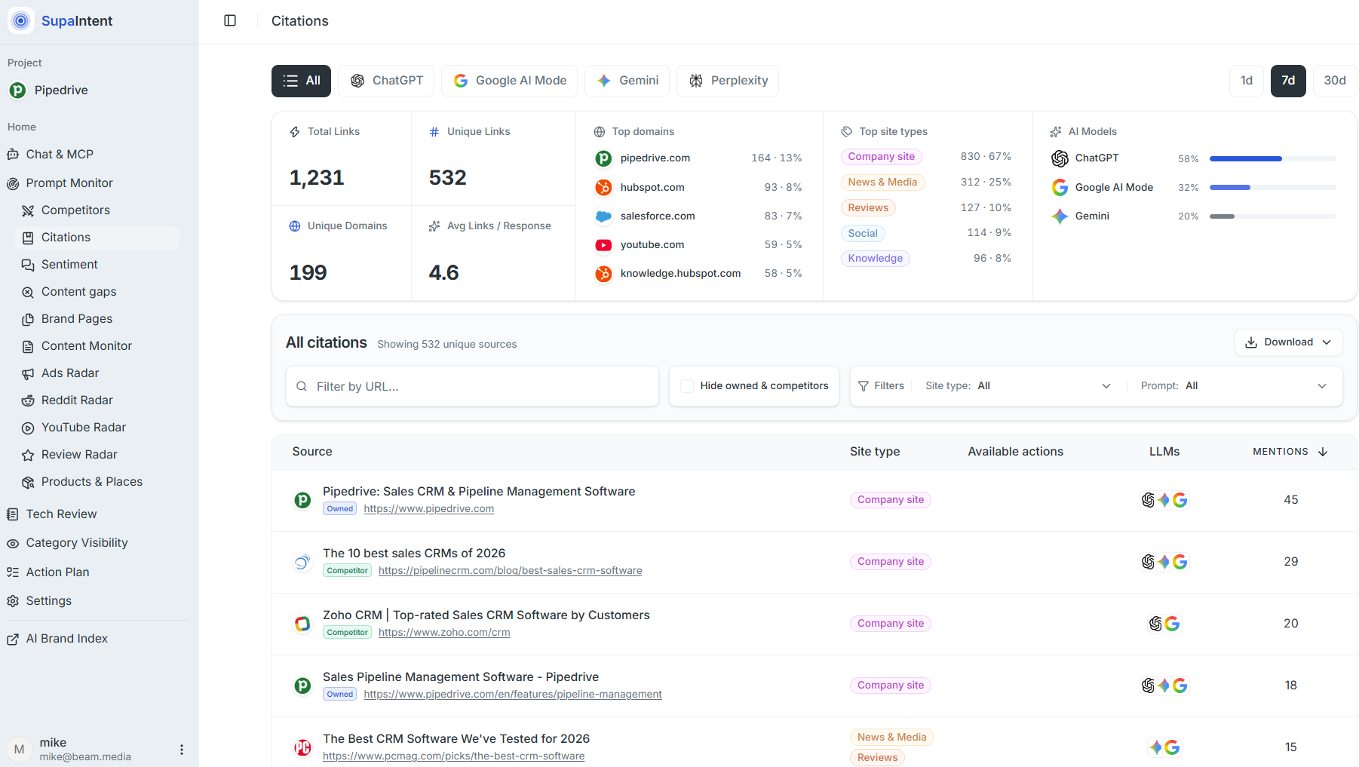Open Chat & MCP in sidebar
The image size is (1359, 767).
[x=60, y=154]
